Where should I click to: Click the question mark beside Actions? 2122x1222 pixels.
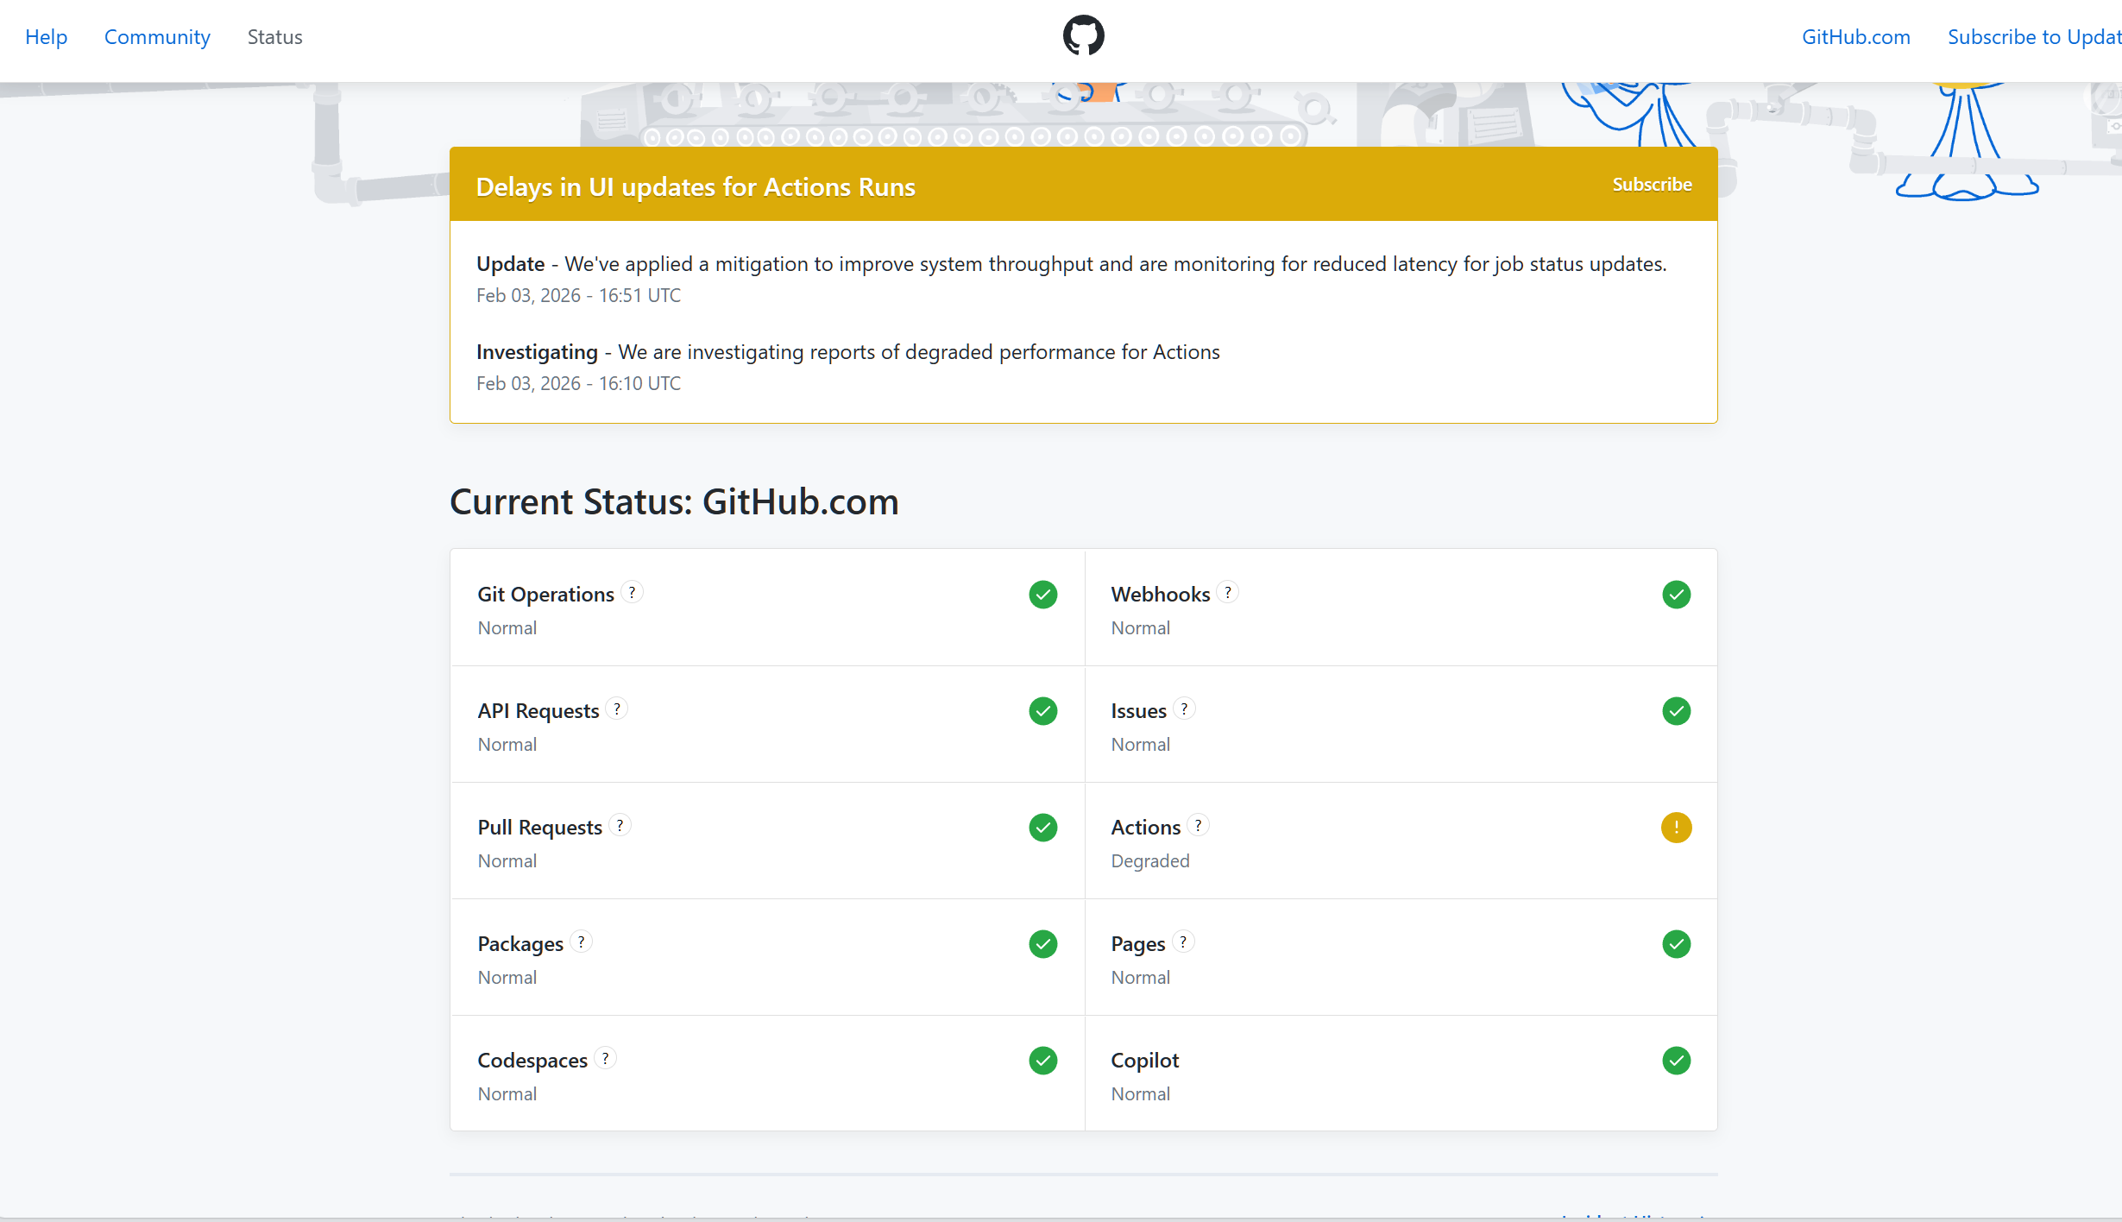tap(1198, 826)
